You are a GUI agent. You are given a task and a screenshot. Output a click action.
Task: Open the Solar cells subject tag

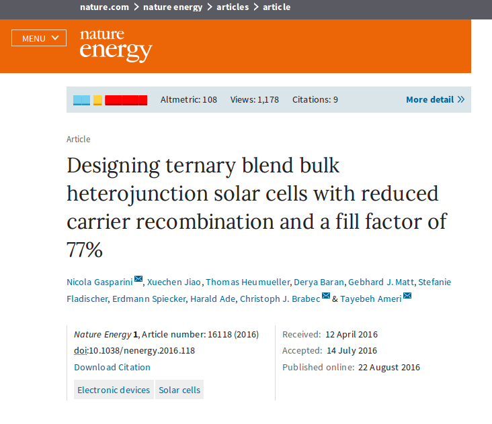(179, 390)
